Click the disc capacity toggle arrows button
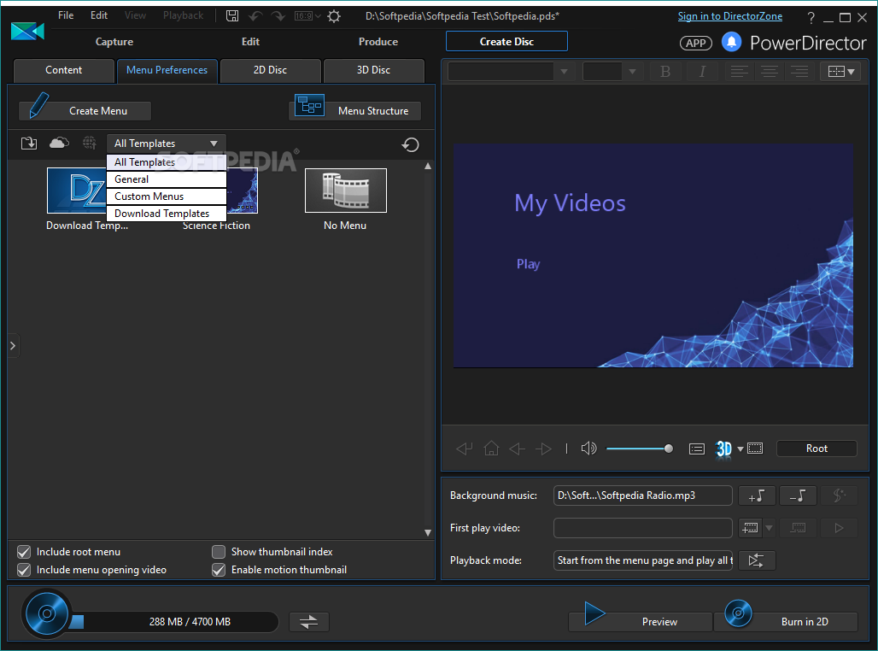Screen dimensions: 878x651 308,622
